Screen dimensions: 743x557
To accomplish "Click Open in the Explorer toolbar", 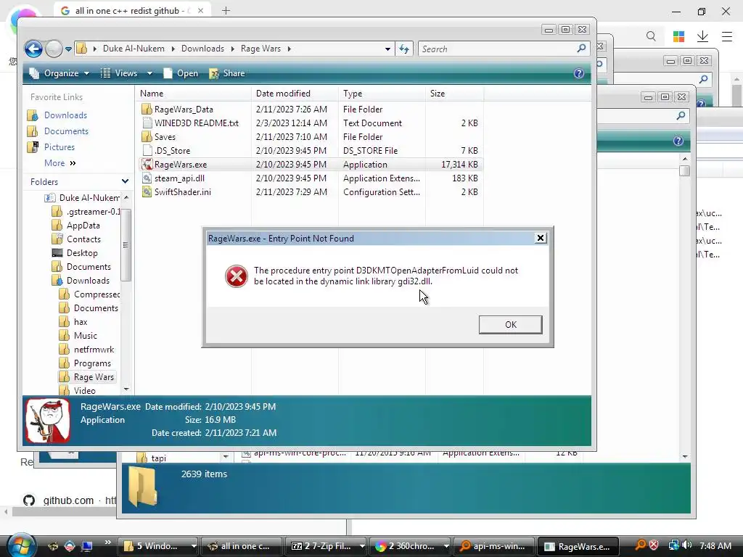I will pyautogui.click(x=181, y=73).
